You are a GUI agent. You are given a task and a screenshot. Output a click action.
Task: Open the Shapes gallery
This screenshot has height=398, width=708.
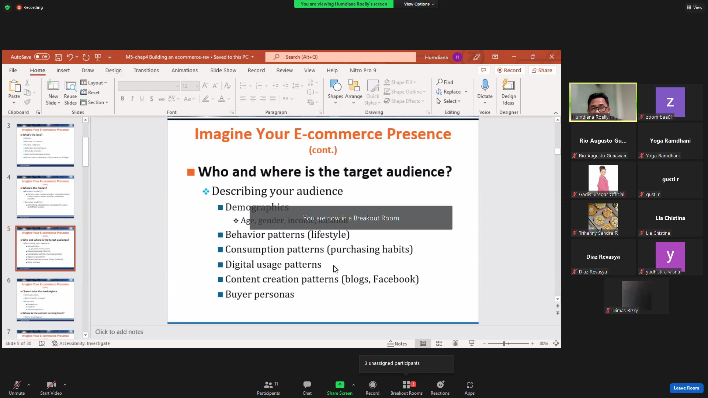pos(335,92)
